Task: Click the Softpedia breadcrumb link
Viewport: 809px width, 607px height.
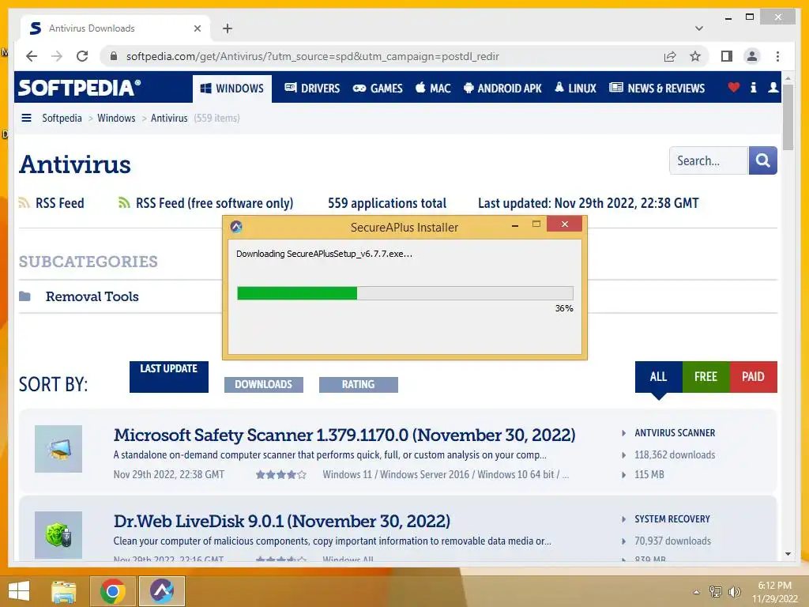Action: [62, 118]
